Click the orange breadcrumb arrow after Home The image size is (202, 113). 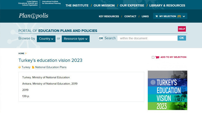click(x=26, y=54)
